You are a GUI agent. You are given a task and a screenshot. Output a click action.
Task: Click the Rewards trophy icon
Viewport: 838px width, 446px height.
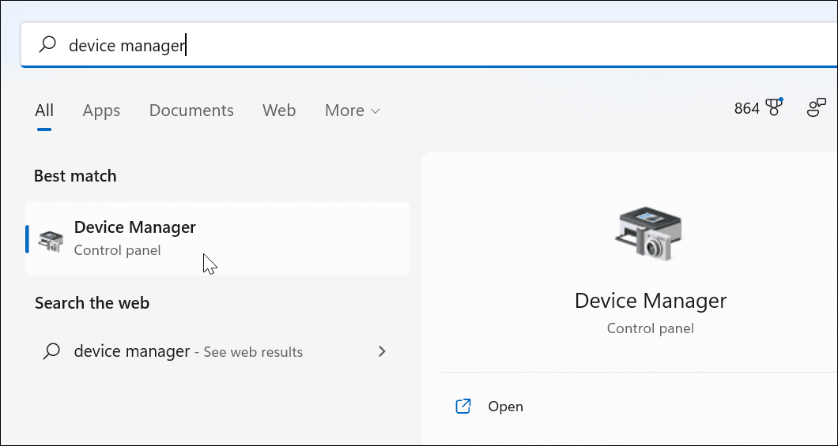pos(774,108)
